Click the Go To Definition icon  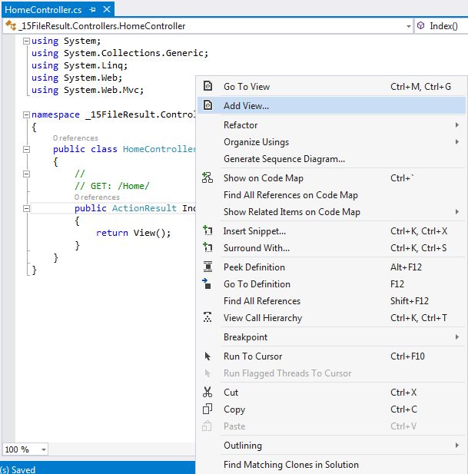coord(207,284)
